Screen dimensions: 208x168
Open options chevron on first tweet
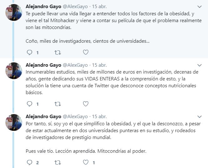tap(200, 7)
